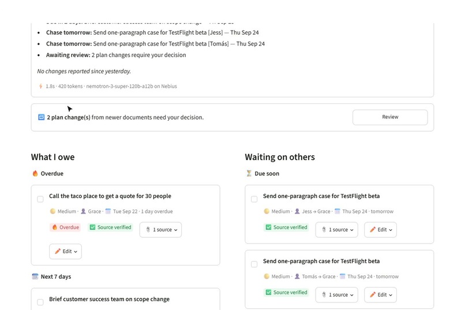Click the lightning bolt stats icon
Viewport: 465px width, 310px height.
[40, 87]
